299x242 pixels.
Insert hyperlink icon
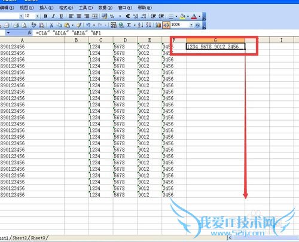pyautogui.click(x=121, y=25)
